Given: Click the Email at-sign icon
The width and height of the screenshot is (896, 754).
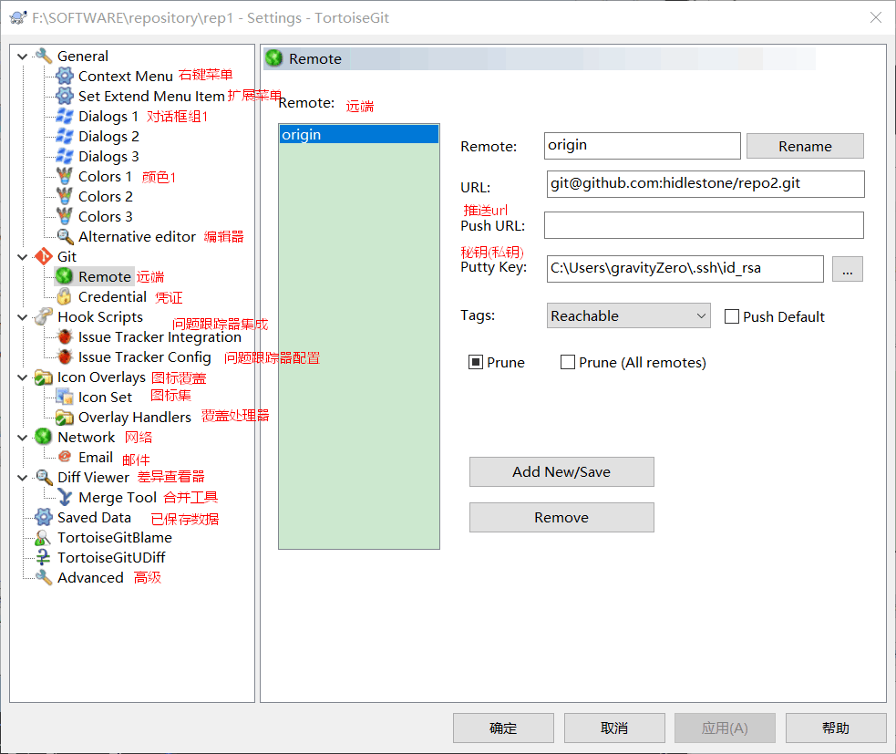Looking at the screenshot, I should [x=65, y=457].
